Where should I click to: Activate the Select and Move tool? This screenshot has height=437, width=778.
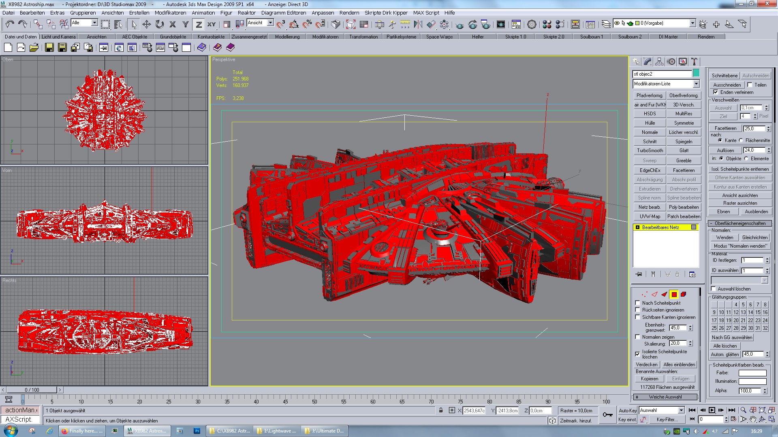pos(147,24)
